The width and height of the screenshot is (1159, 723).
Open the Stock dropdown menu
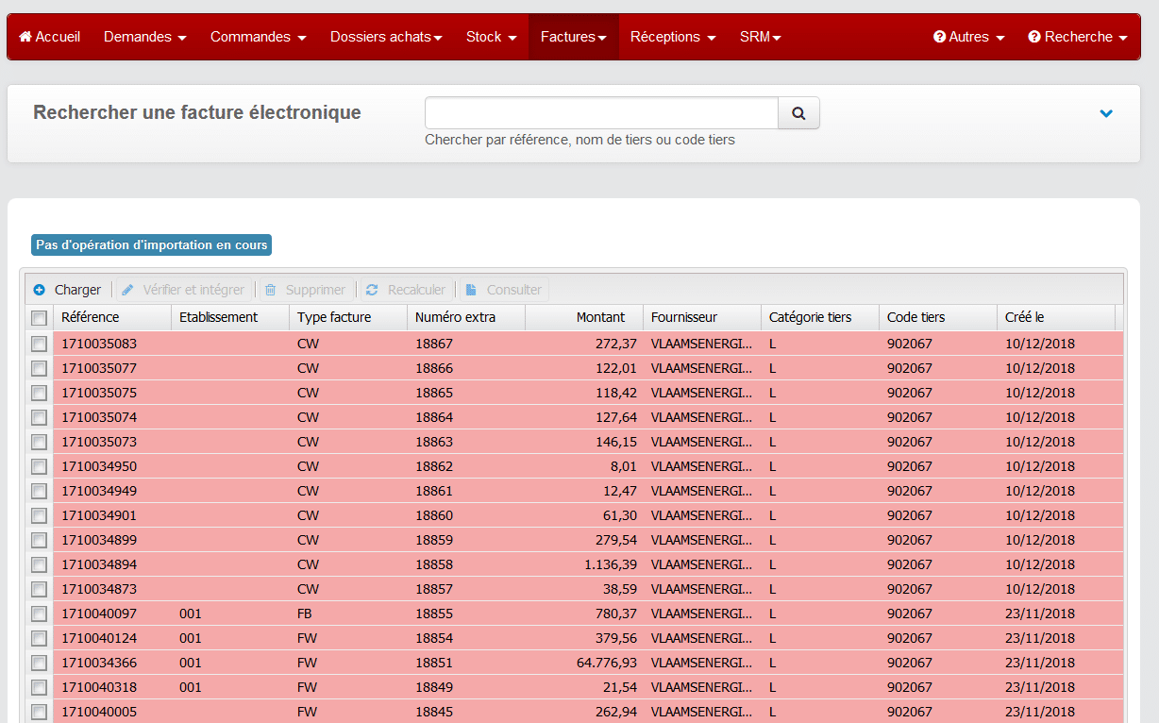(x=492, y=37)
